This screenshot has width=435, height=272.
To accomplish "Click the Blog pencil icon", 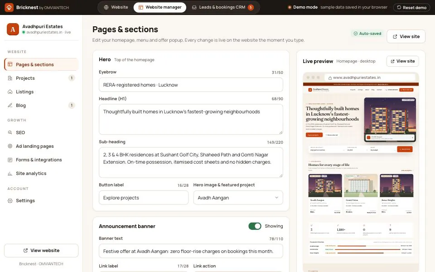I will (10, 105).
